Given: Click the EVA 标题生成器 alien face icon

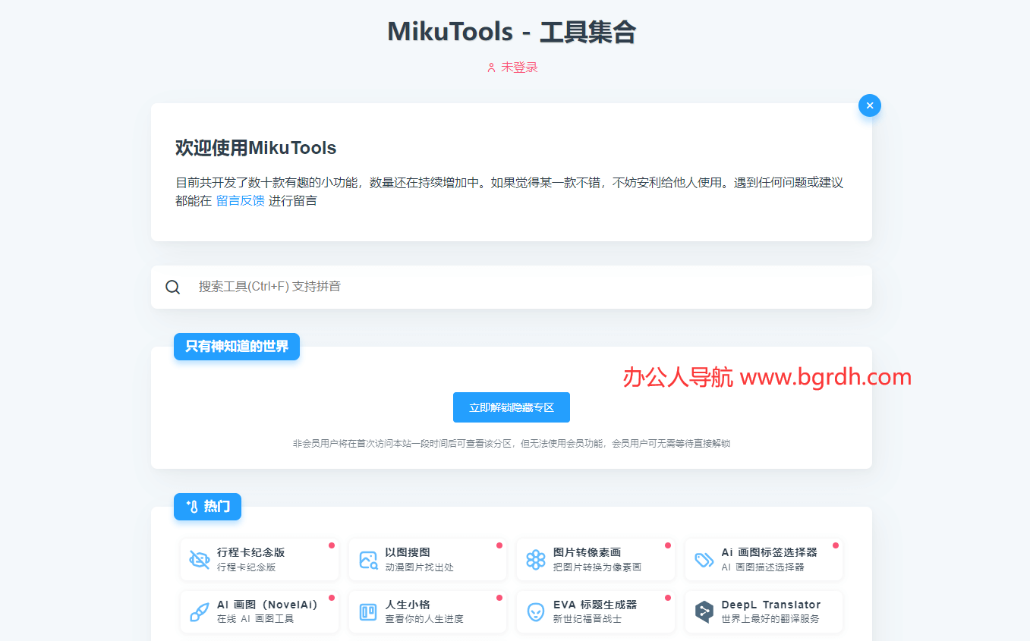Looking at the screenshot, I should (x=536, y=612).
